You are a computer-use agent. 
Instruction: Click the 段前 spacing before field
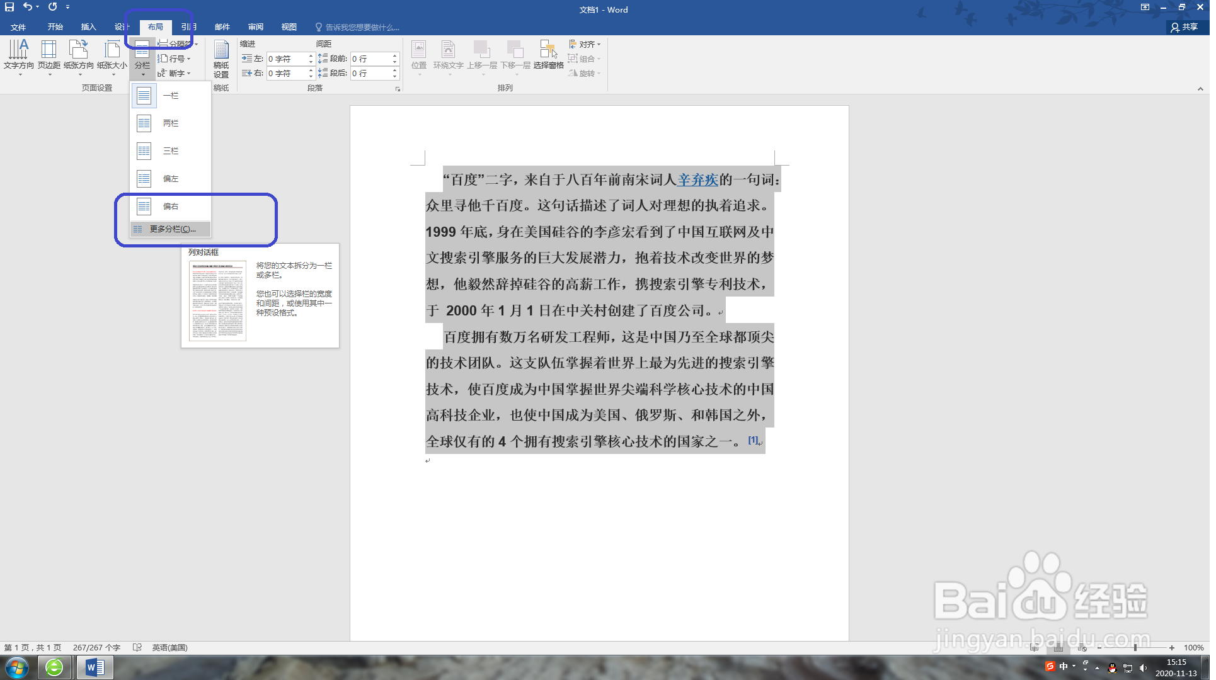(x=374, y=59)
